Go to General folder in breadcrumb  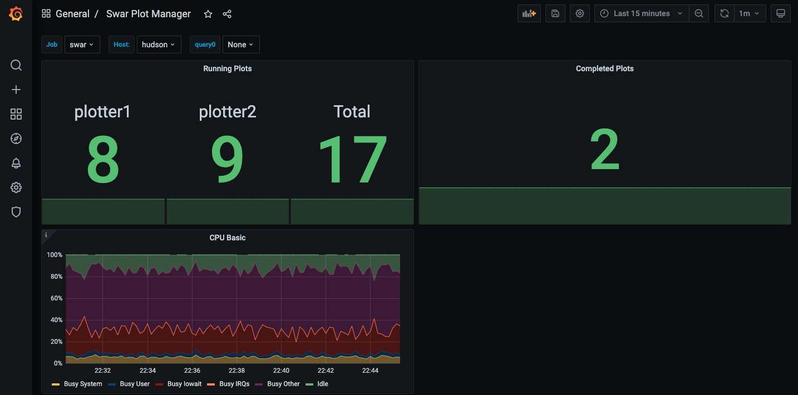coord(72,14)
